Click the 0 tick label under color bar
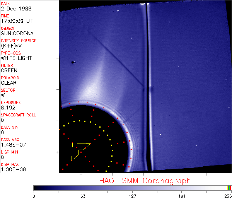The height and width of the screenshot is (198, 232). [34, 196]
